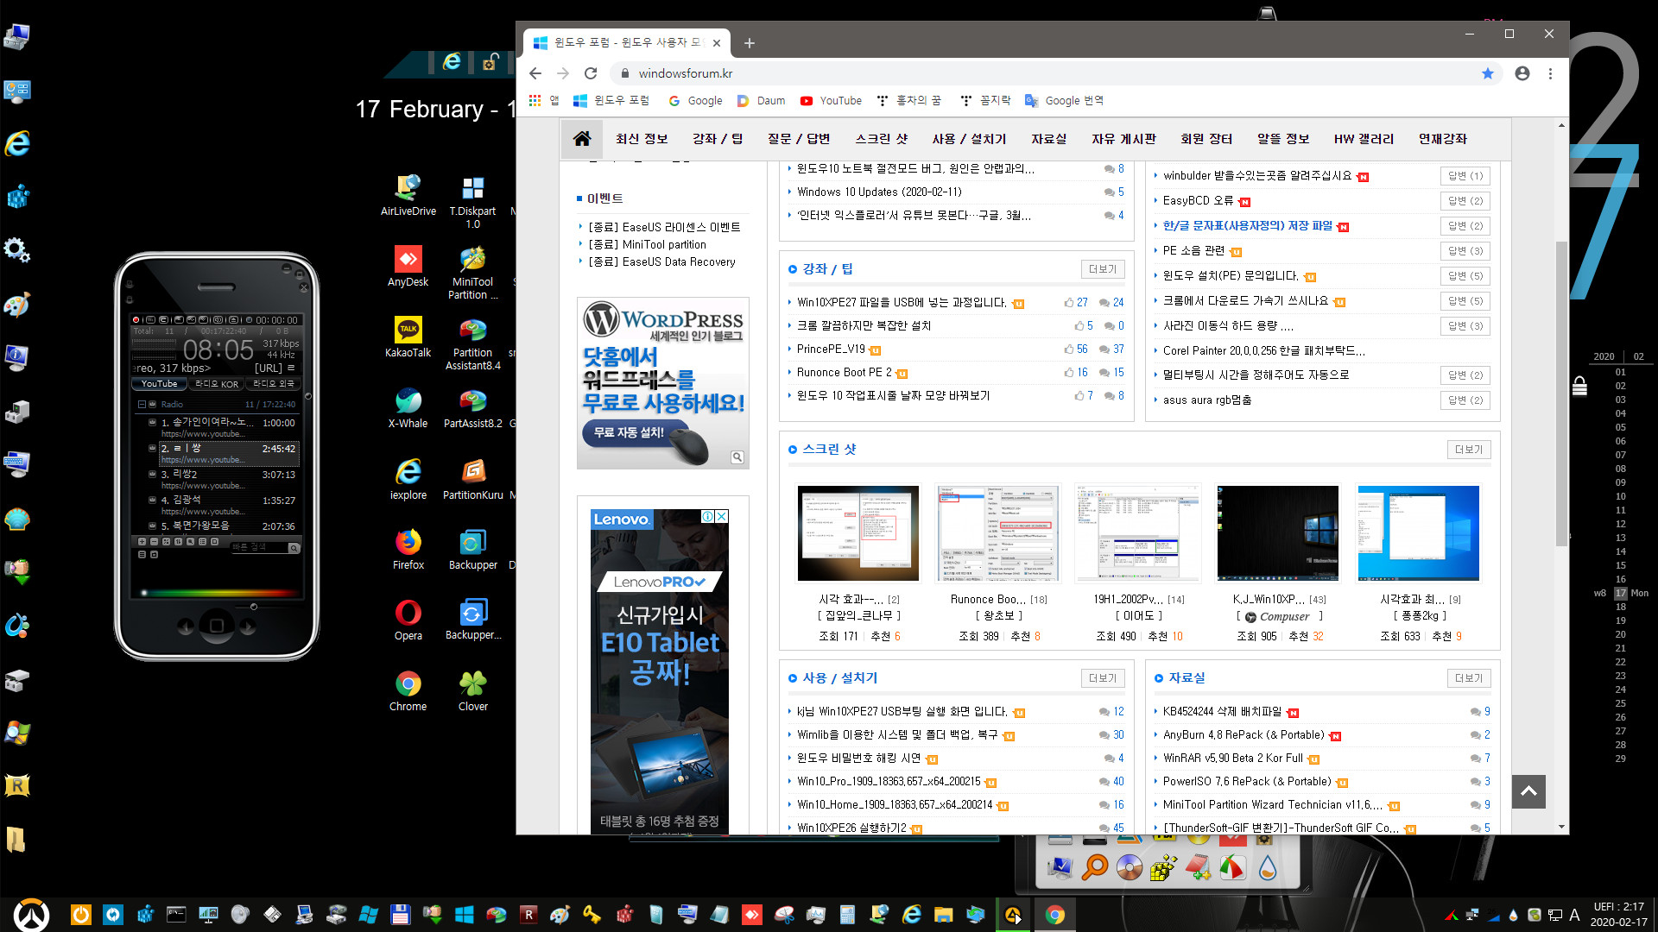Open iexplore desktop shortcut
Image resolution: width=1658 pixels, height=932 pixels.
(x=408, y=479)
